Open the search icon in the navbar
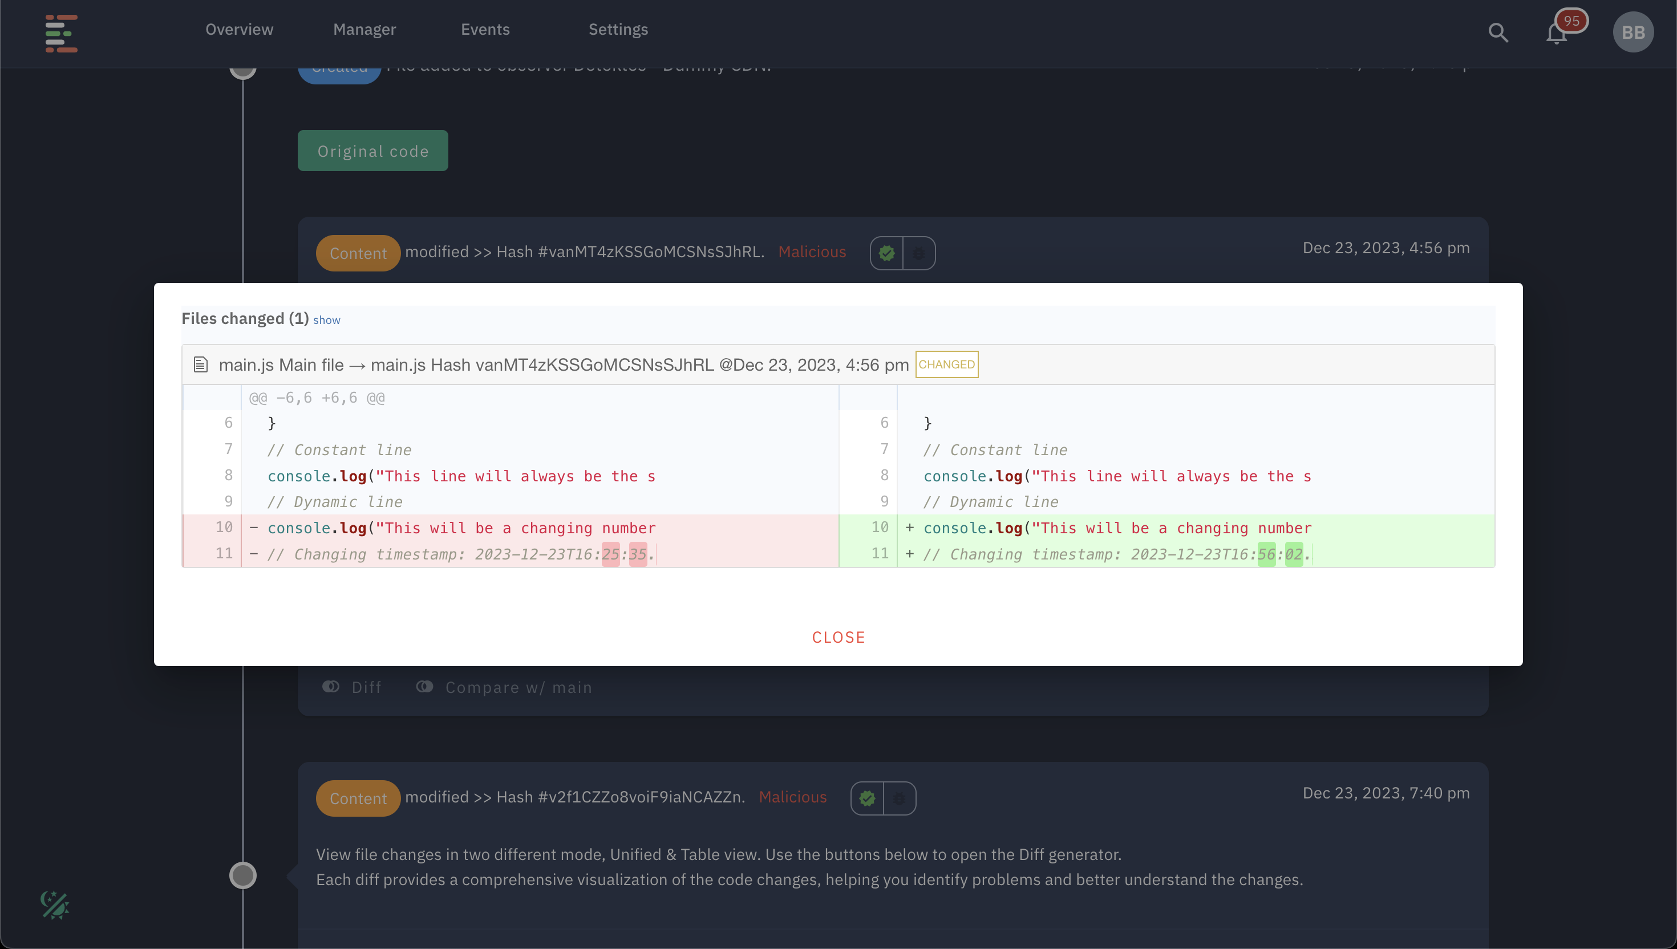1677x949 pixels. pyautogui.click(x=1498, y=33)
